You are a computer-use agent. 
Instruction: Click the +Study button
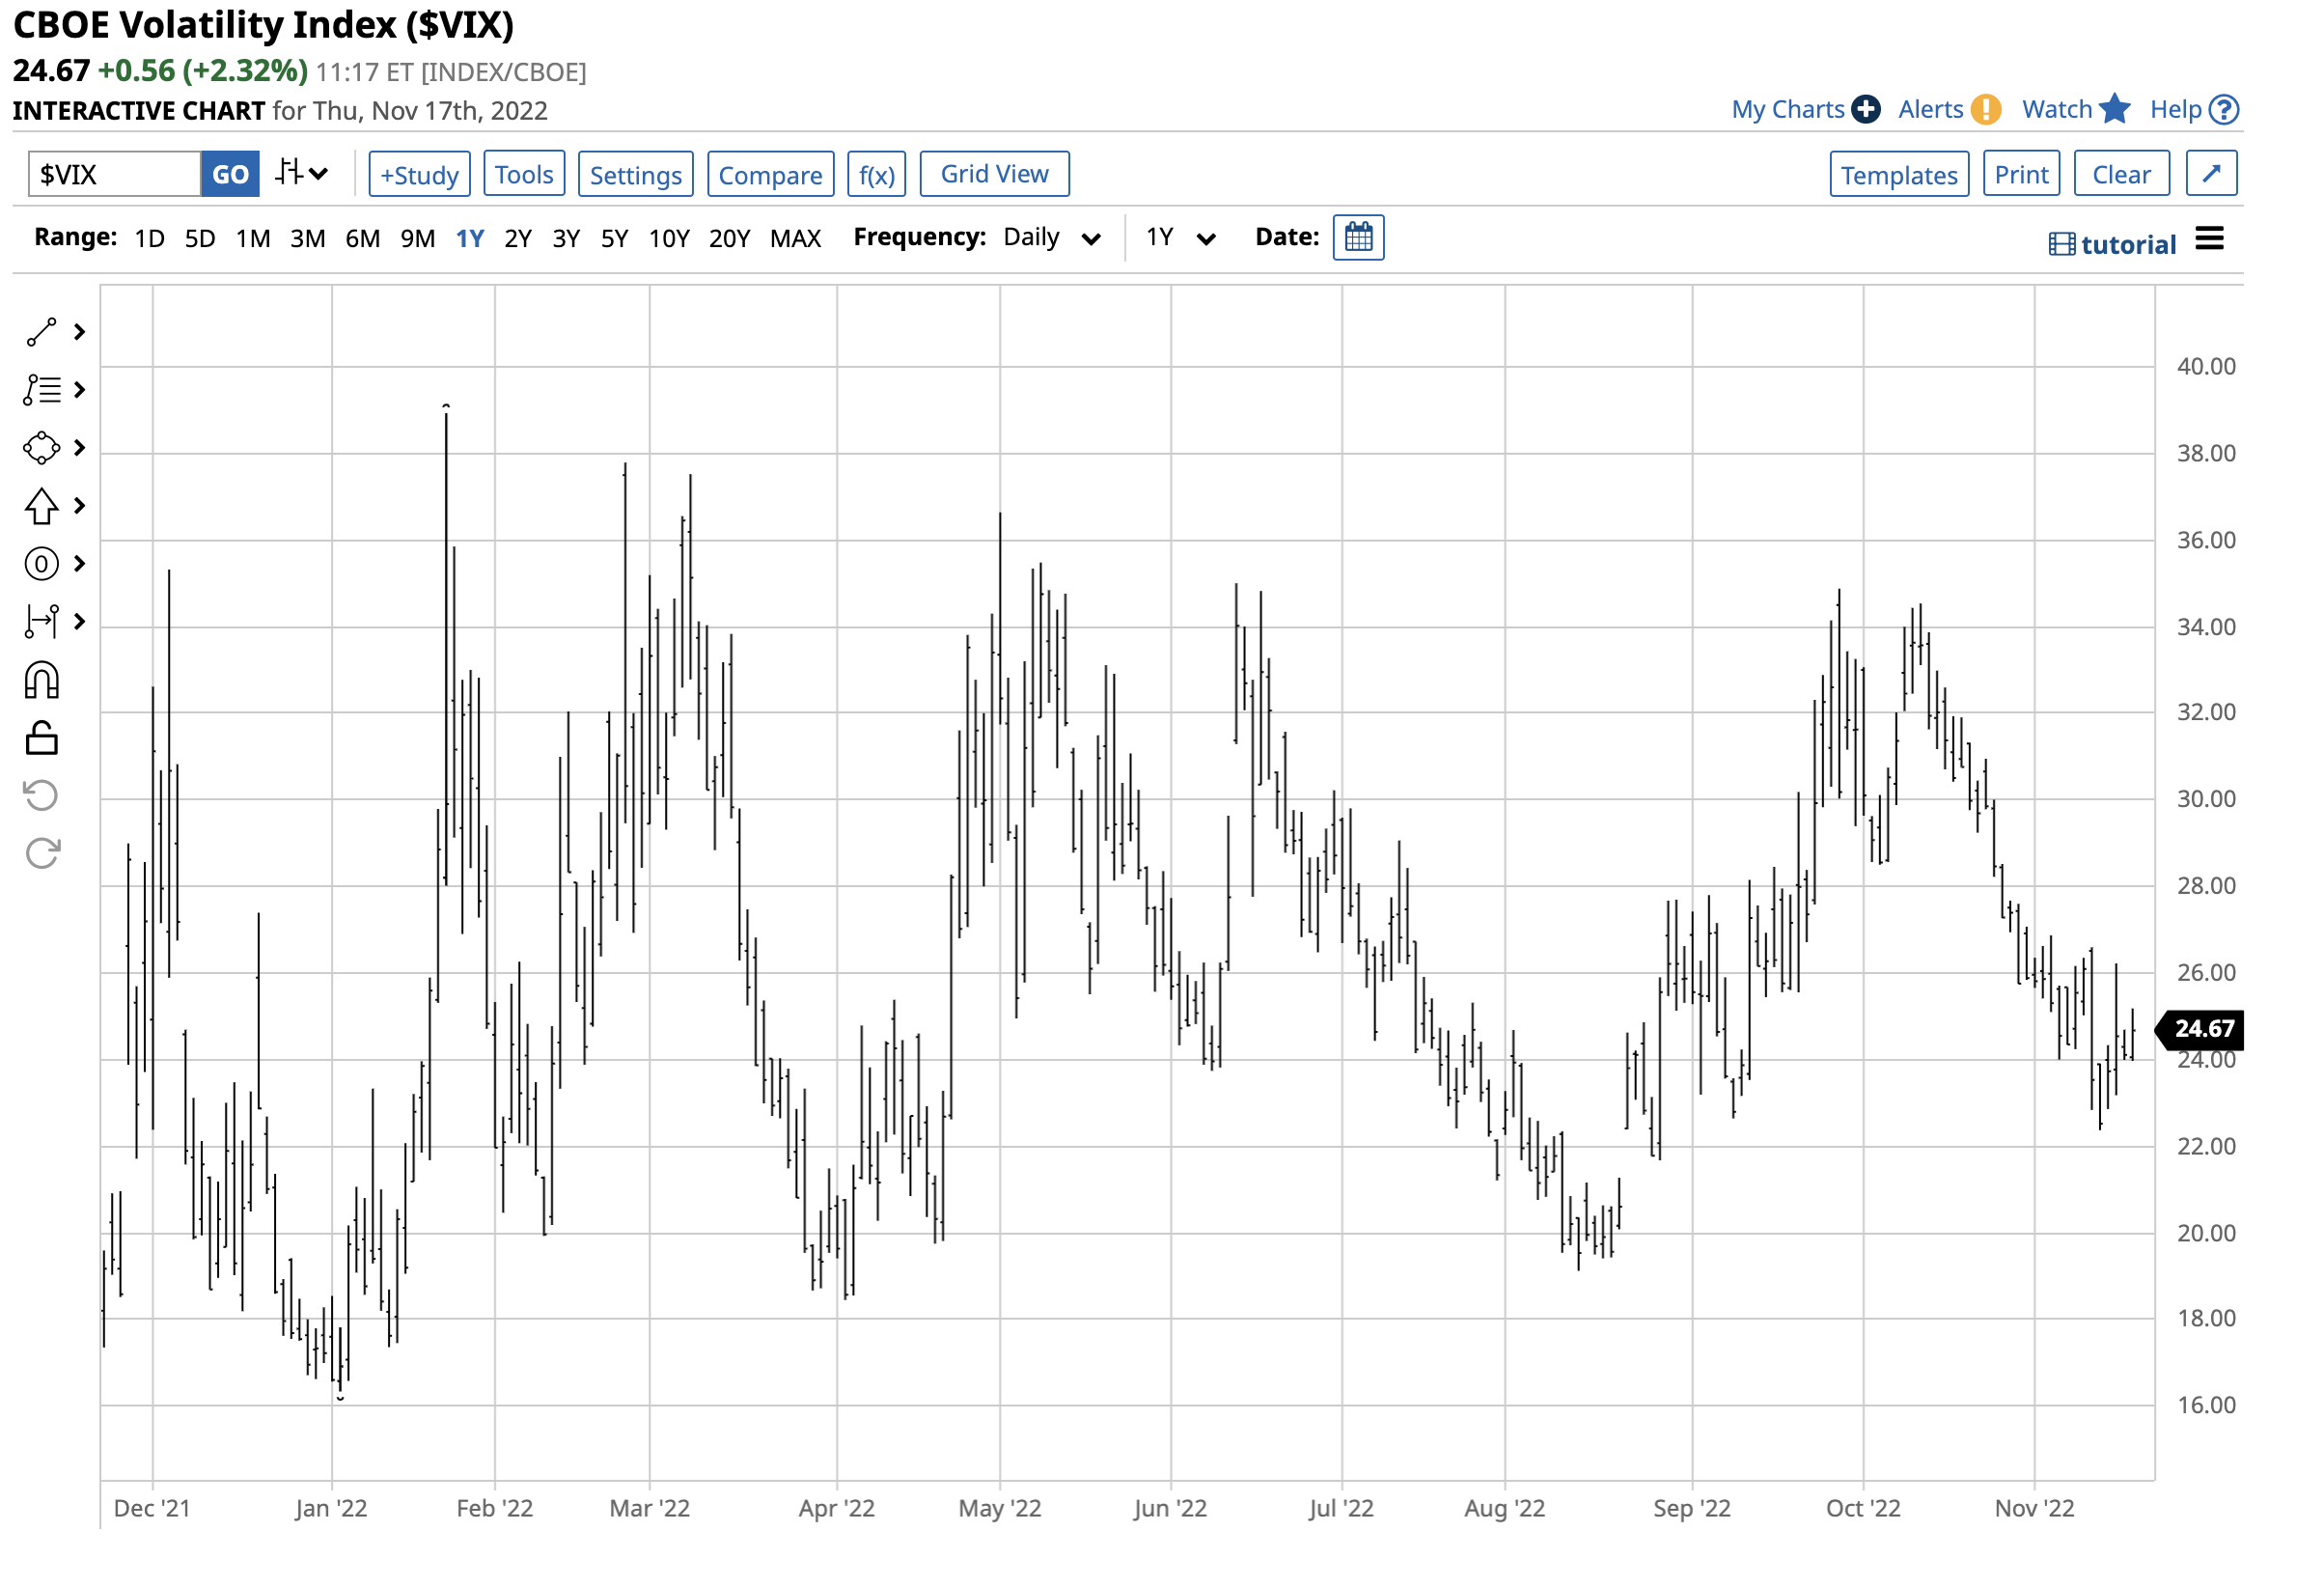(x=419, y=174)
